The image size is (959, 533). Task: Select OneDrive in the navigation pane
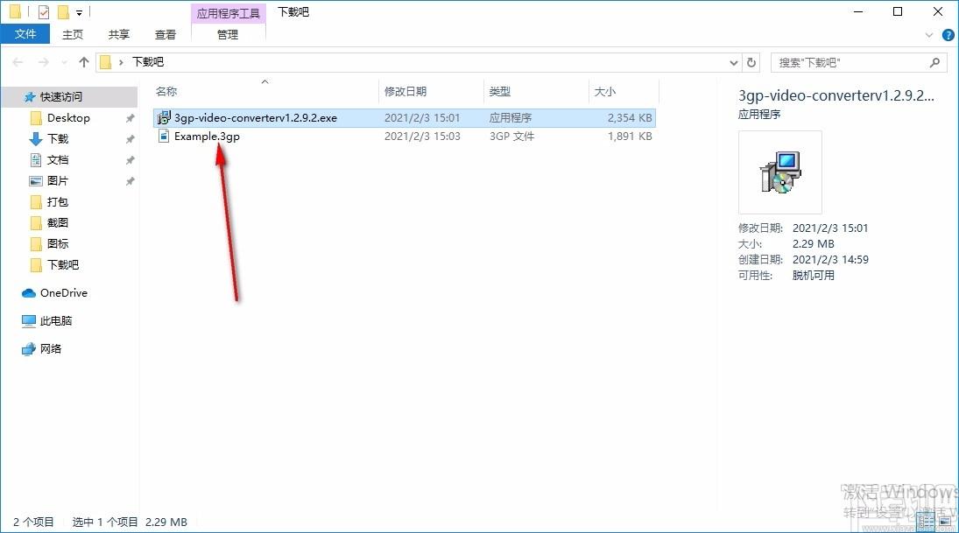[x=64, y=293]
